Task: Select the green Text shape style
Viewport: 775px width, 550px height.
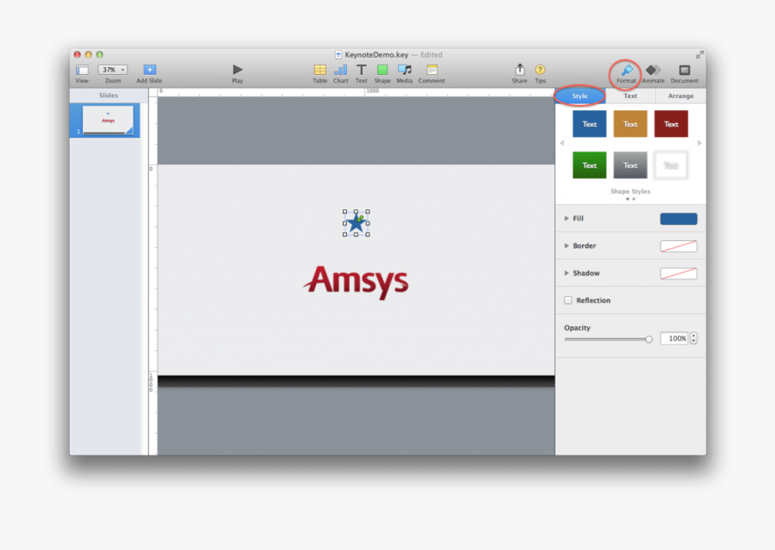Action: pos(589,164)
